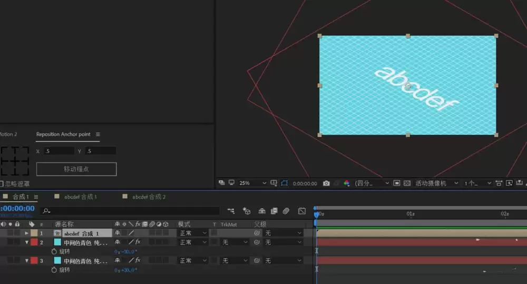Toggle mask and shape path visibility icon
The width and height of the screenshot is (527, 284).
285,183
